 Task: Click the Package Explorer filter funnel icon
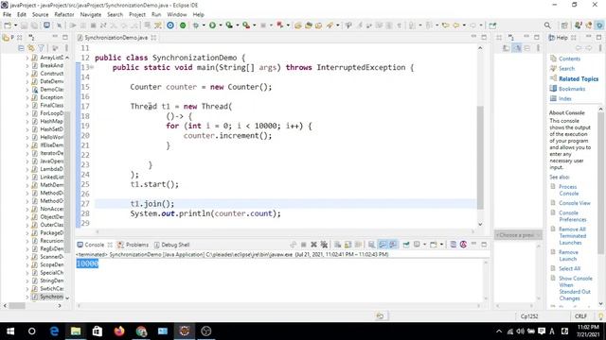tap(41, 48)
